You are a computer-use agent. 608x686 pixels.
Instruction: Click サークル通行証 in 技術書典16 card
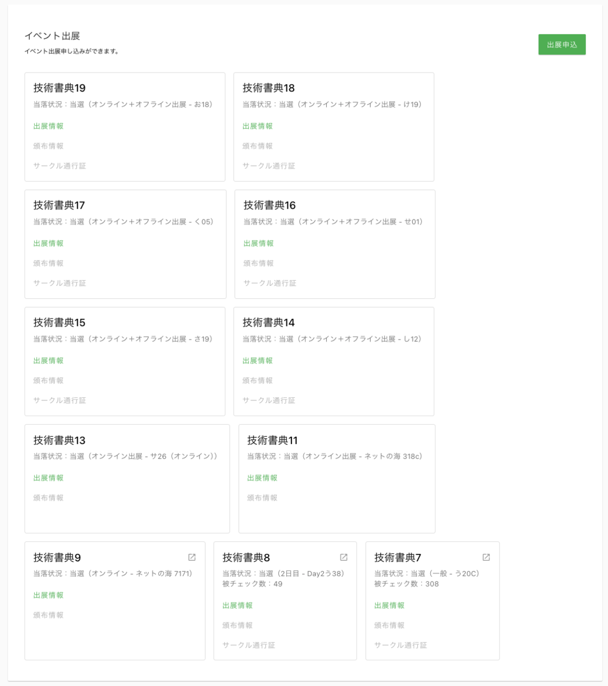(x=270, y=283)
